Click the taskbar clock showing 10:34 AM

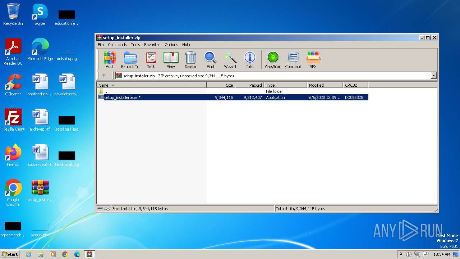pos(442,254)
